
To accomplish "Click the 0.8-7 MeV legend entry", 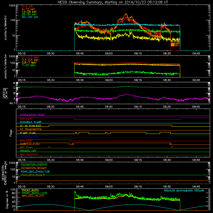I will pyautogui.click(x=29, y=63).
